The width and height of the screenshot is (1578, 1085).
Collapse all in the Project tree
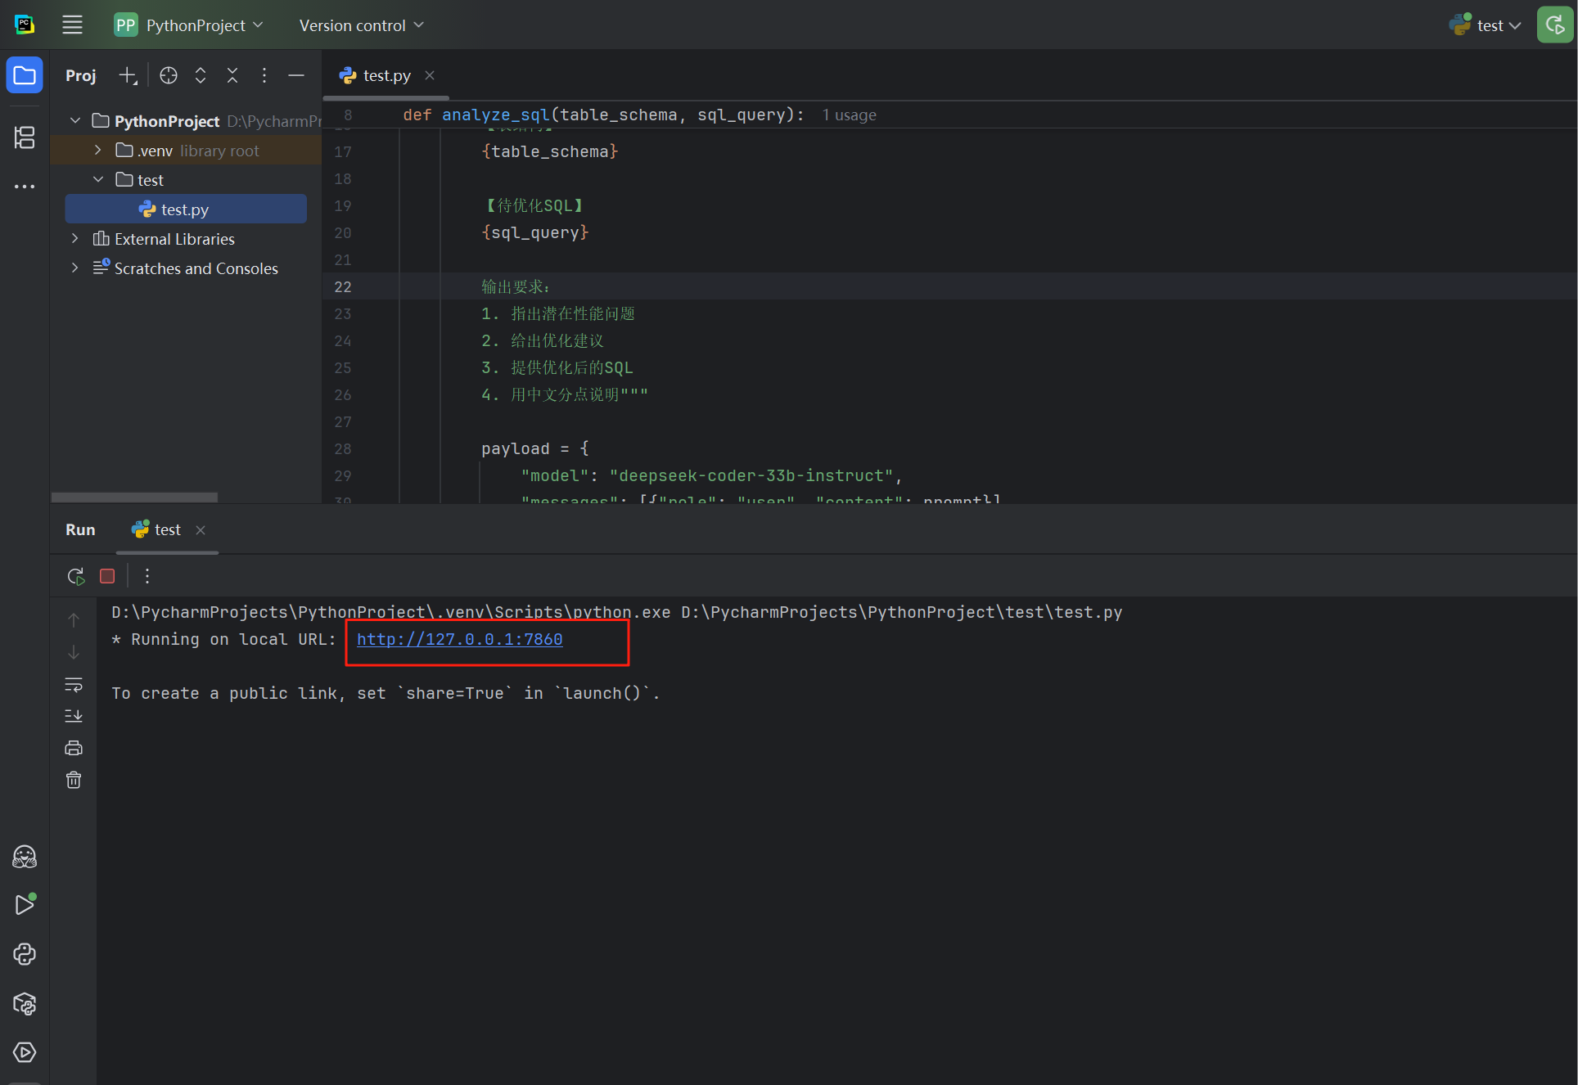(x=232, y=75)
